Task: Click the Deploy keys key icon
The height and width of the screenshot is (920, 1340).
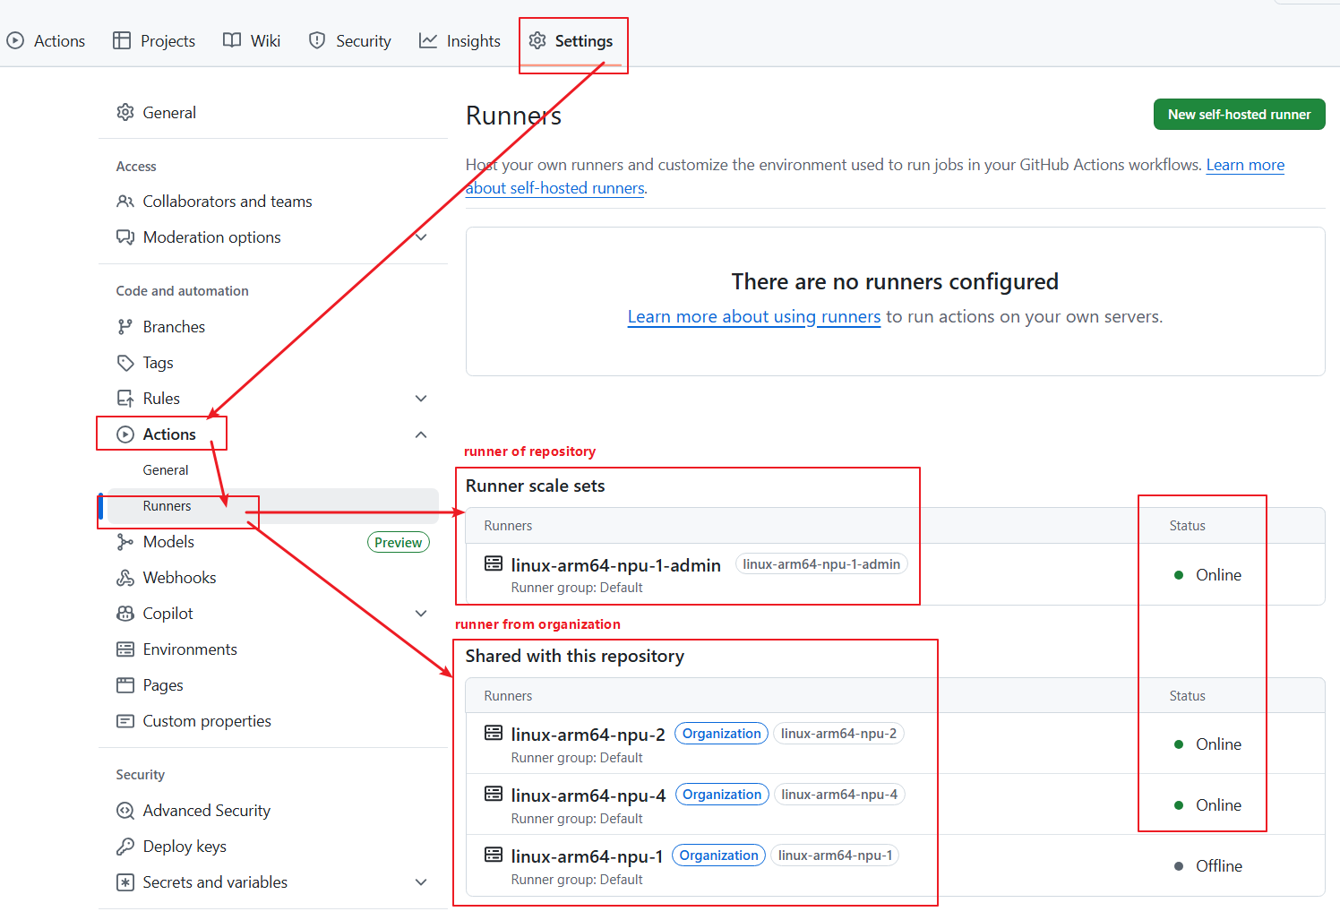Action: point(125,847)
